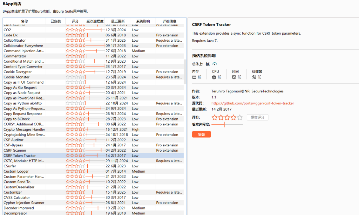
Task: Select Custom Parameter Han... row
Action: (x=93, y=176)
